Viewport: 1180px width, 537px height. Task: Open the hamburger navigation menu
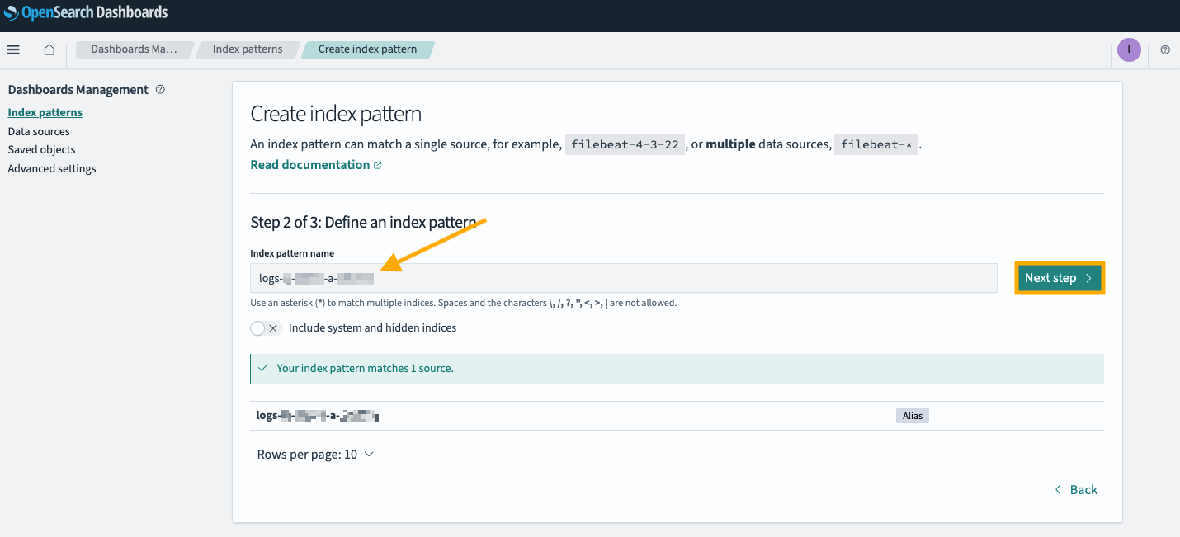tap(13, 49)
